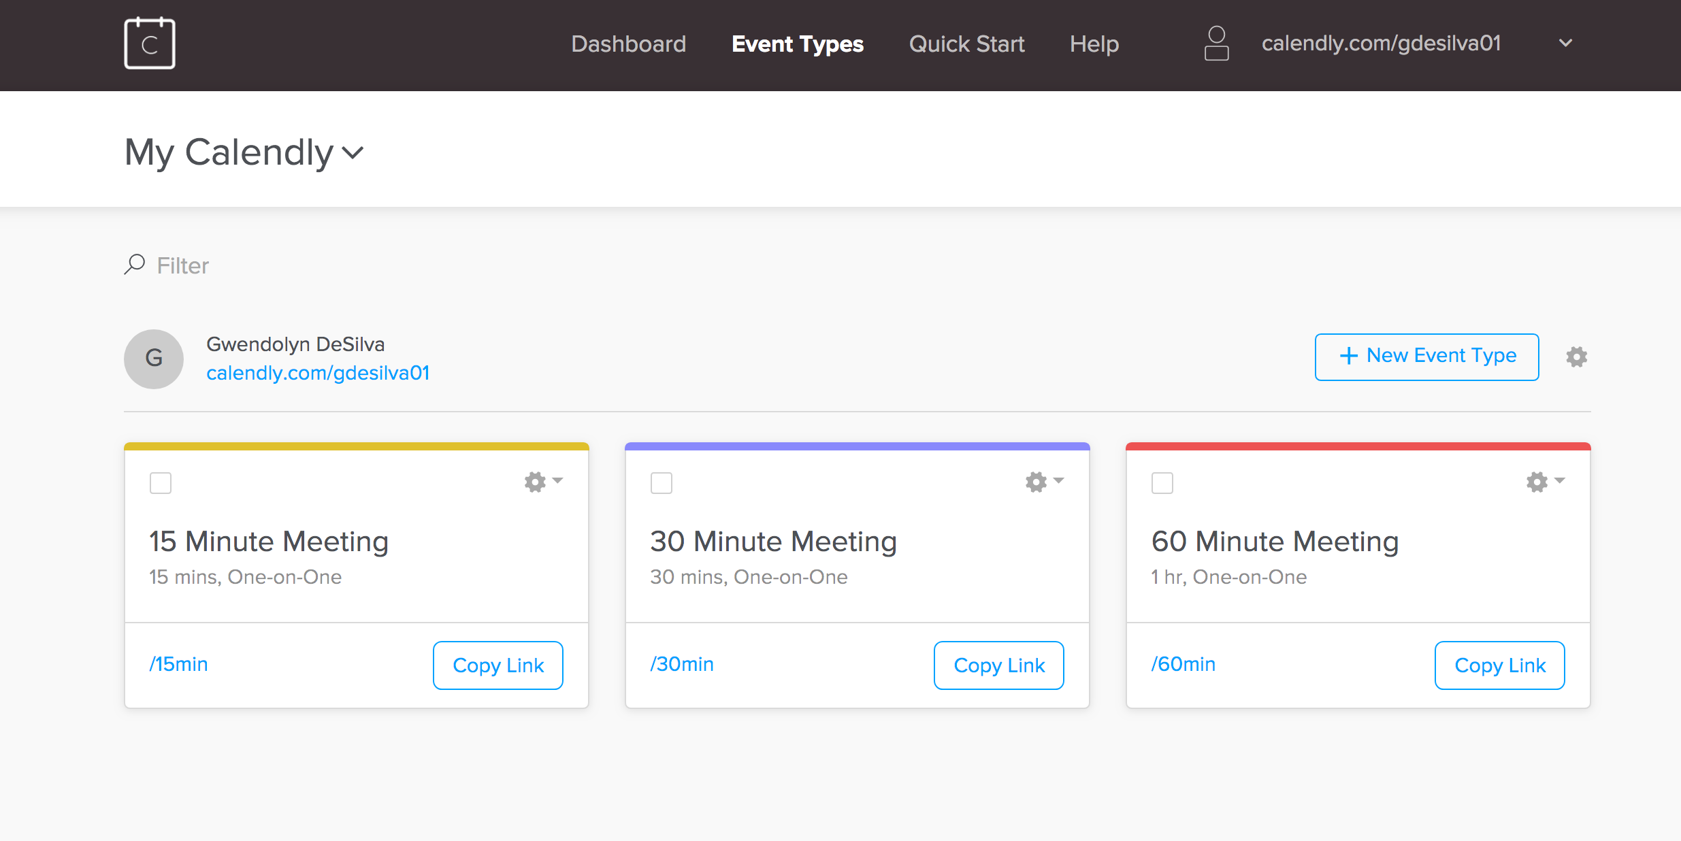Click the New Event Type button

[1426, 357]
